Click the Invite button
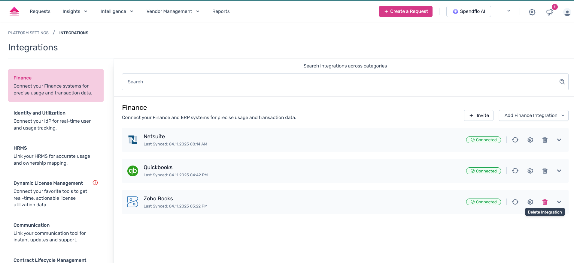574x263 pixels. pos(478,115)
